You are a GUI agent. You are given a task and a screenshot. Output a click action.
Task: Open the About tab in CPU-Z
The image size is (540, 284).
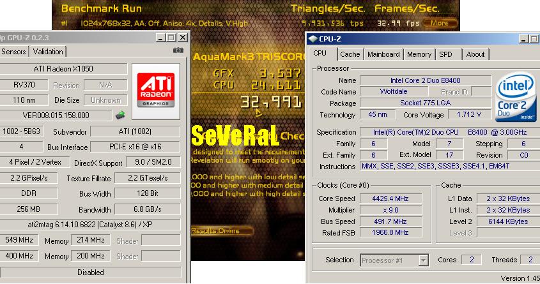475,54
